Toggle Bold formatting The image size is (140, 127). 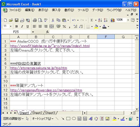(16, 27)
